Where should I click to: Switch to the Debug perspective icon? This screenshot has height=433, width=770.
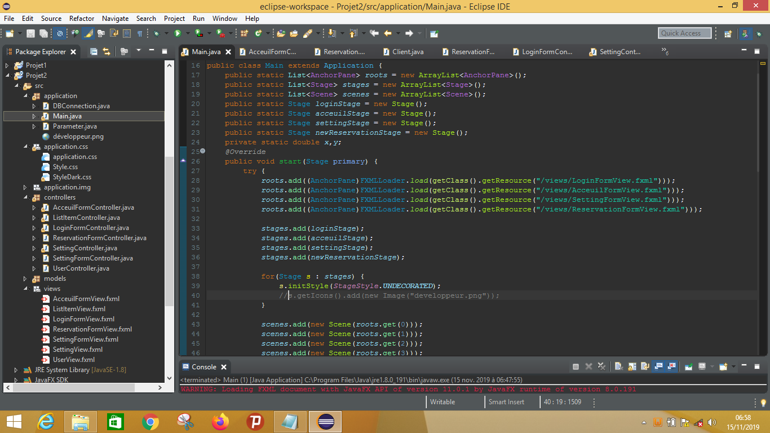(760, 34)
